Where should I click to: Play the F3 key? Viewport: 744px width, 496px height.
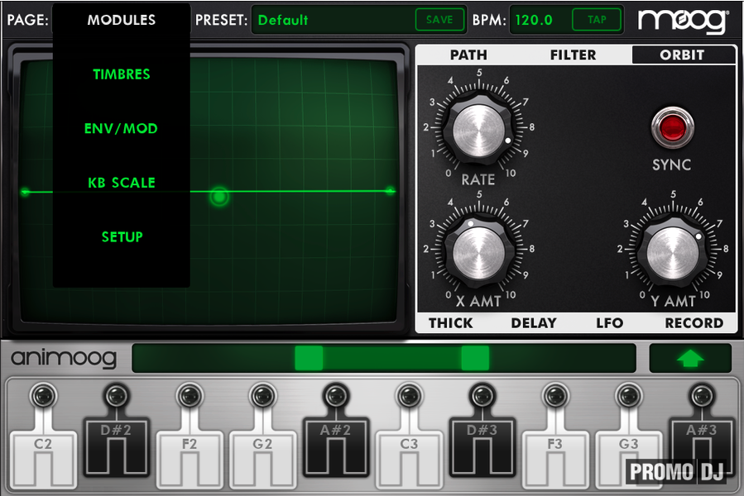pos(555,459)
